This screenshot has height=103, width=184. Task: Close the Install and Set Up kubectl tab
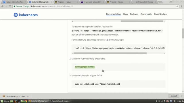coord(51,2)
